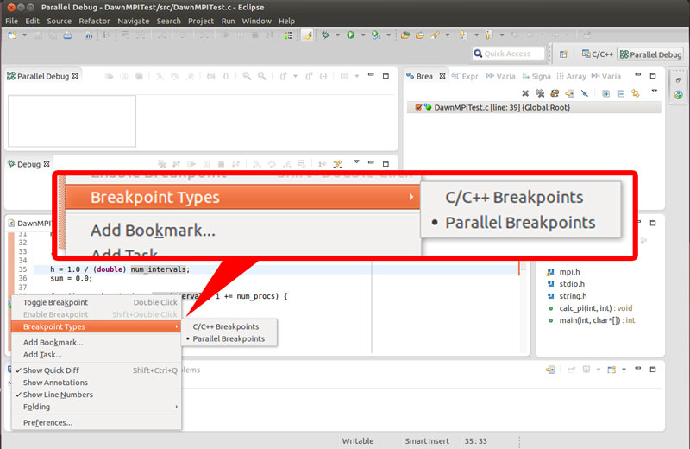Open dropdown arrow beside Open Console icon

[624, 370]
